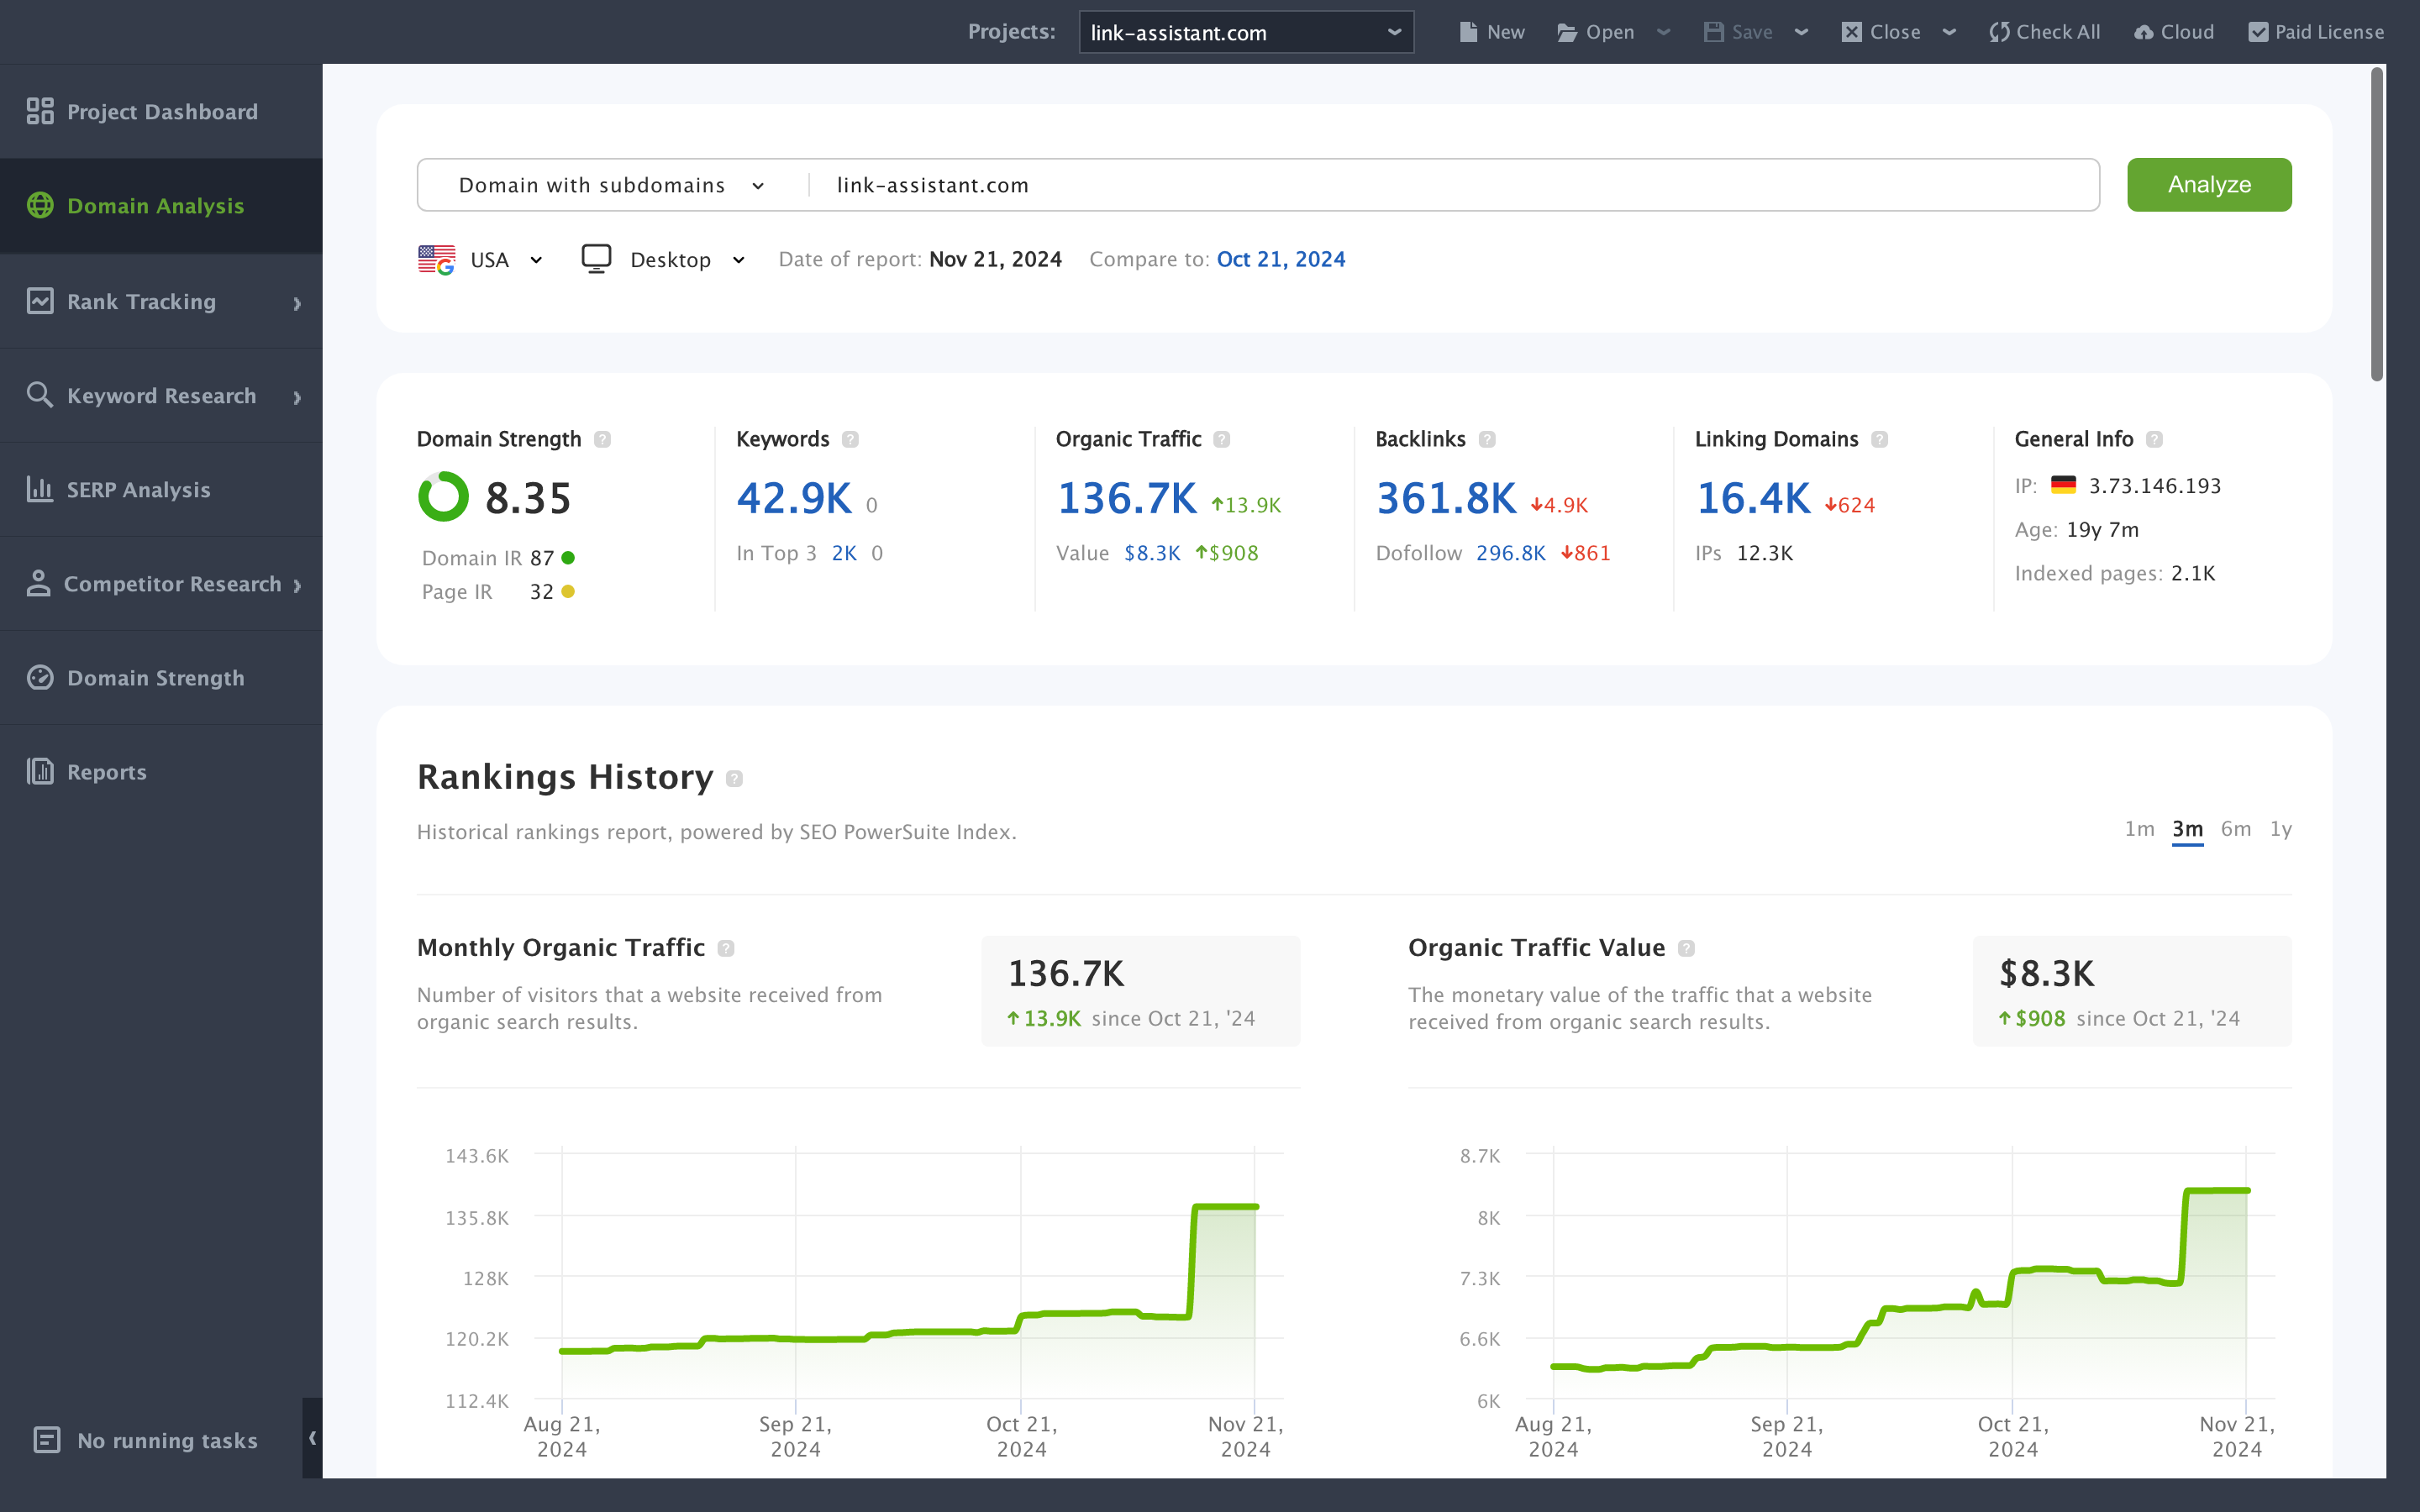Expand Rank Tracking submenu arrow
The width and height of the screenshot is (2420, 1512).
click(x=297, y=303)
